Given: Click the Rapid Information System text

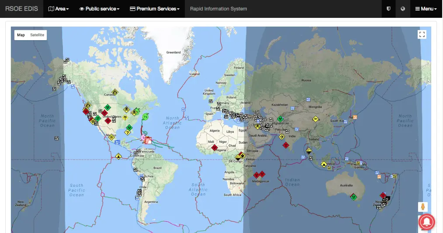Looking at the screenshot, I should [218, 9].
